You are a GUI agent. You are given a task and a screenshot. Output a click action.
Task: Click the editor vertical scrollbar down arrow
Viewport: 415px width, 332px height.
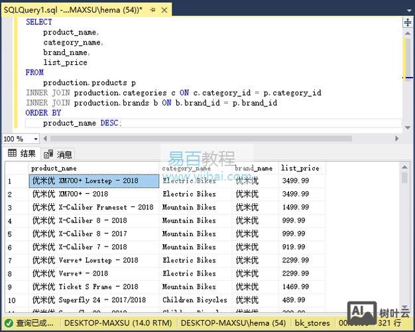(408, 127)
